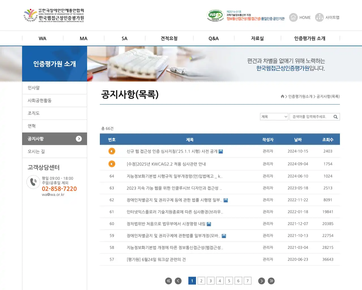Go to page 2
Viewport: 362px width, 290px height.
coord(201,281)
